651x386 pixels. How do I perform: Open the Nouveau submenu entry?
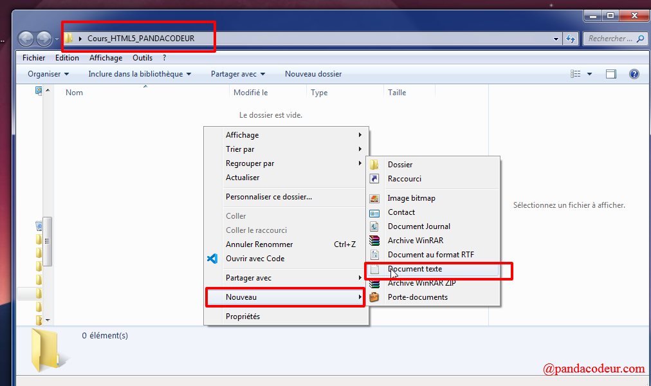[x=286, y=297]
